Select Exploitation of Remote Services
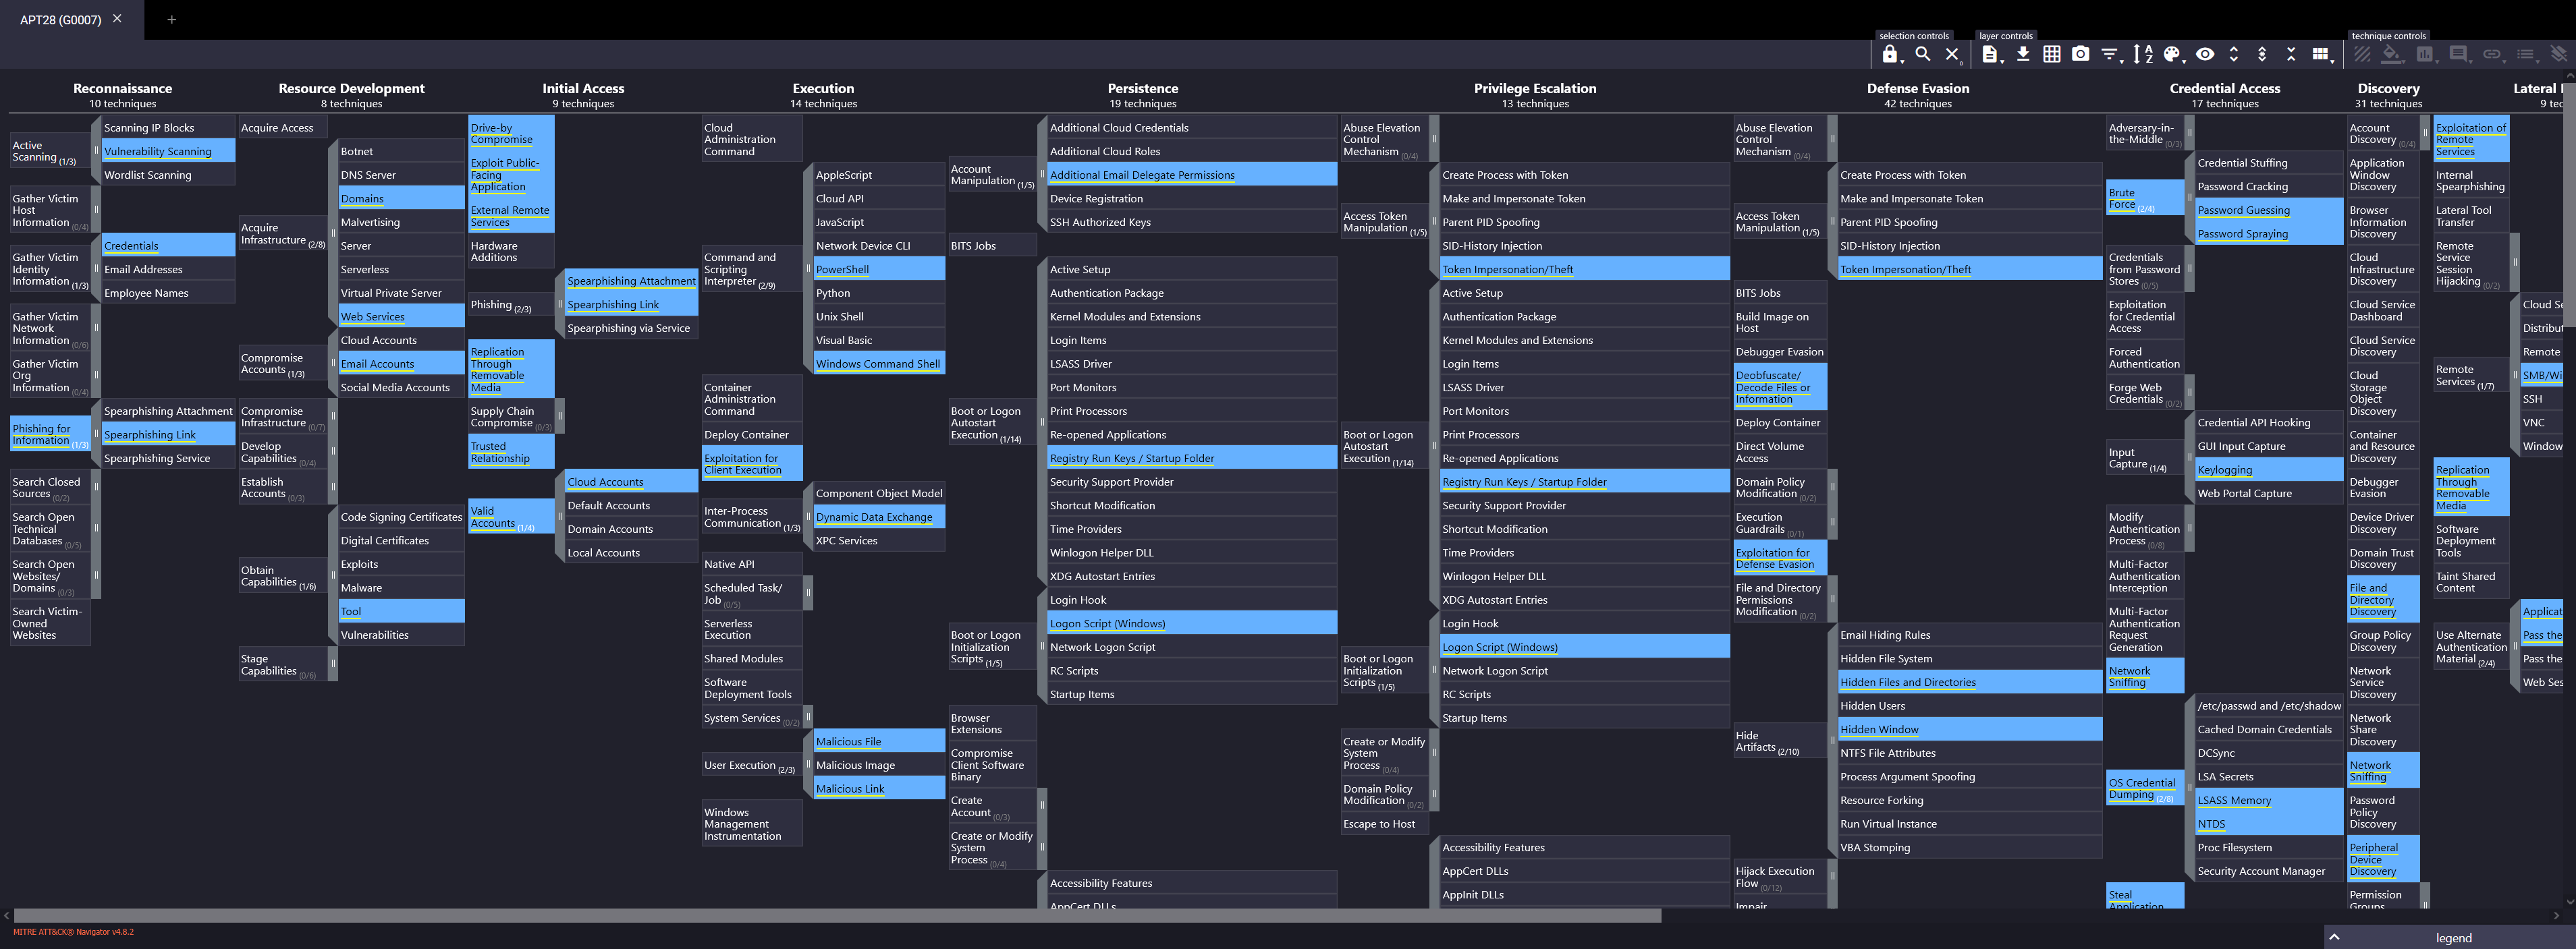Viewport: 2576px width, 949px height. tap(2471, 139)
